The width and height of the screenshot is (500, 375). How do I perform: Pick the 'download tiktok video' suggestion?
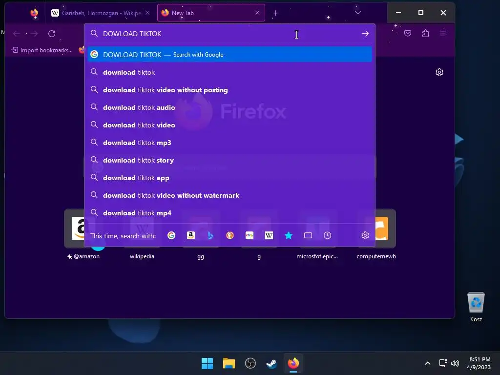[229, 125]
